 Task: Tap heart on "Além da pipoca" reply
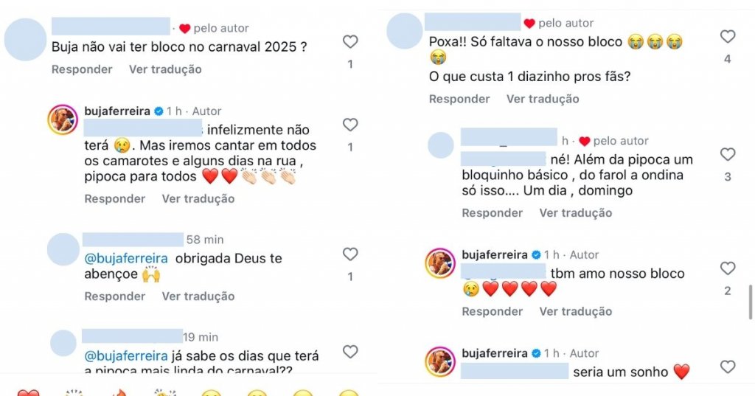728,154
